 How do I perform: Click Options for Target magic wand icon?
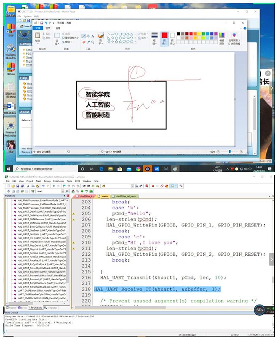click(67, 191)
